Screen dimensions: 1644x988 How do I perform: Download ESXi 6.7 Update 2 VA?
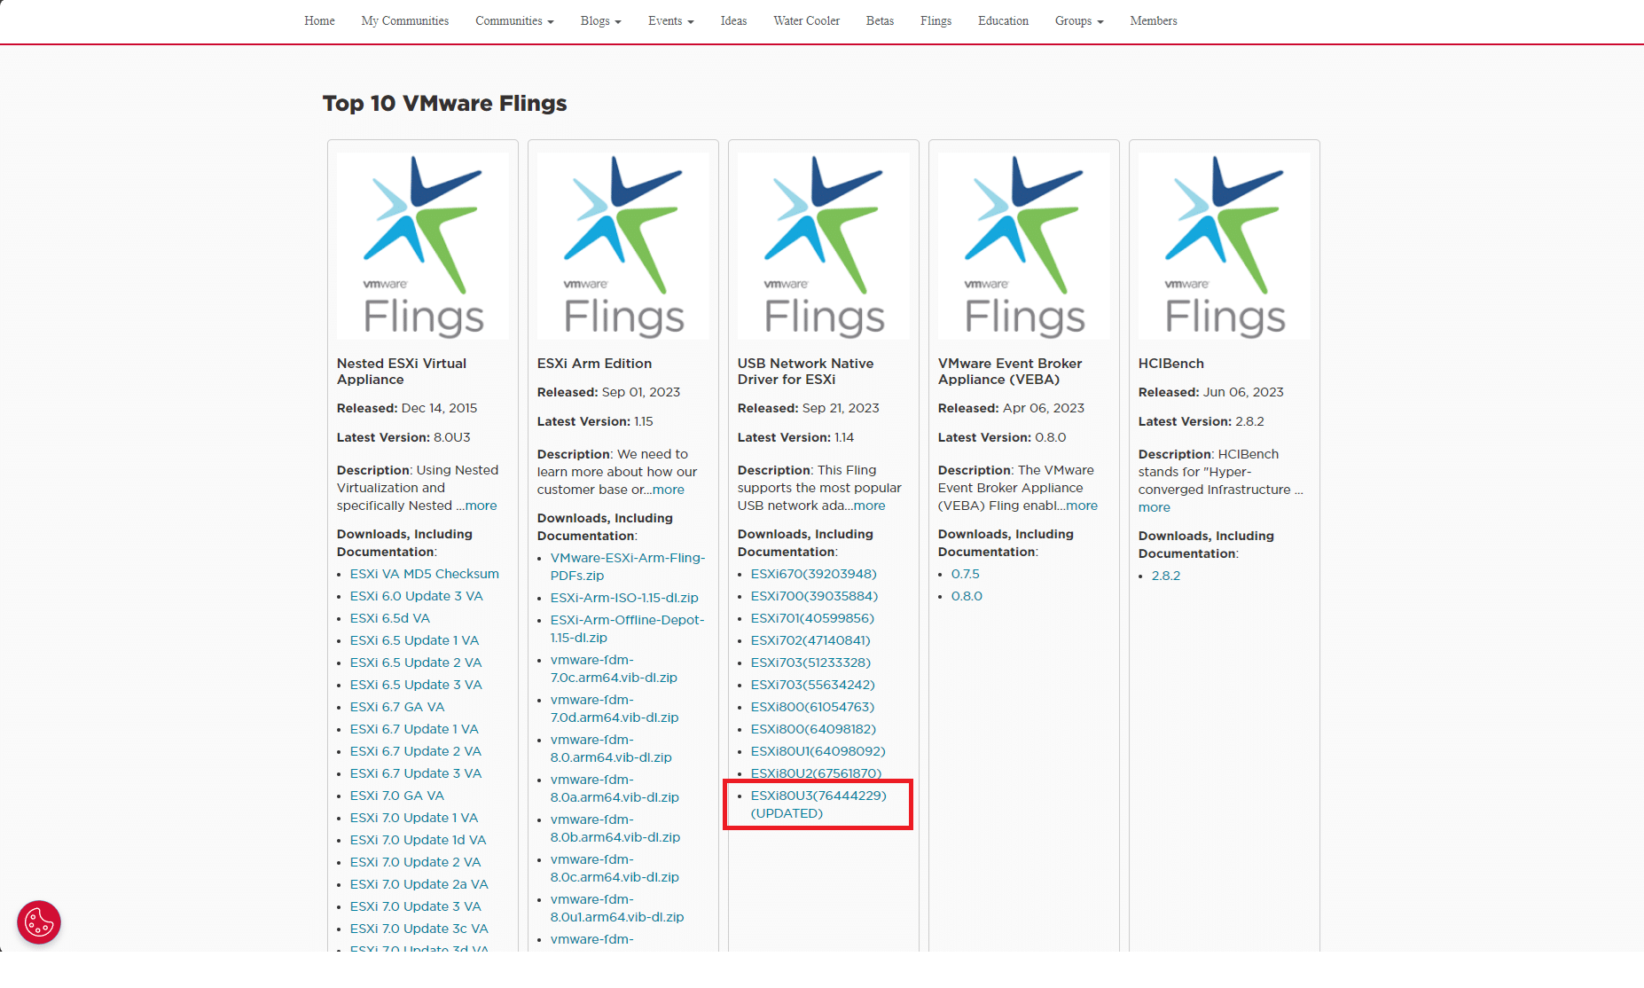(416, 751)
